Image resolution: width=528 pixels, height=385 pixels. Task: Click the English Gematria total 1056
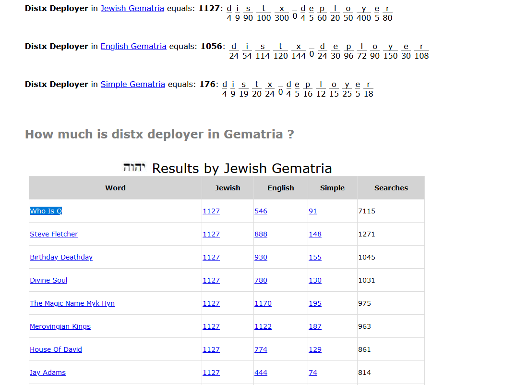[x=212, y=46]
